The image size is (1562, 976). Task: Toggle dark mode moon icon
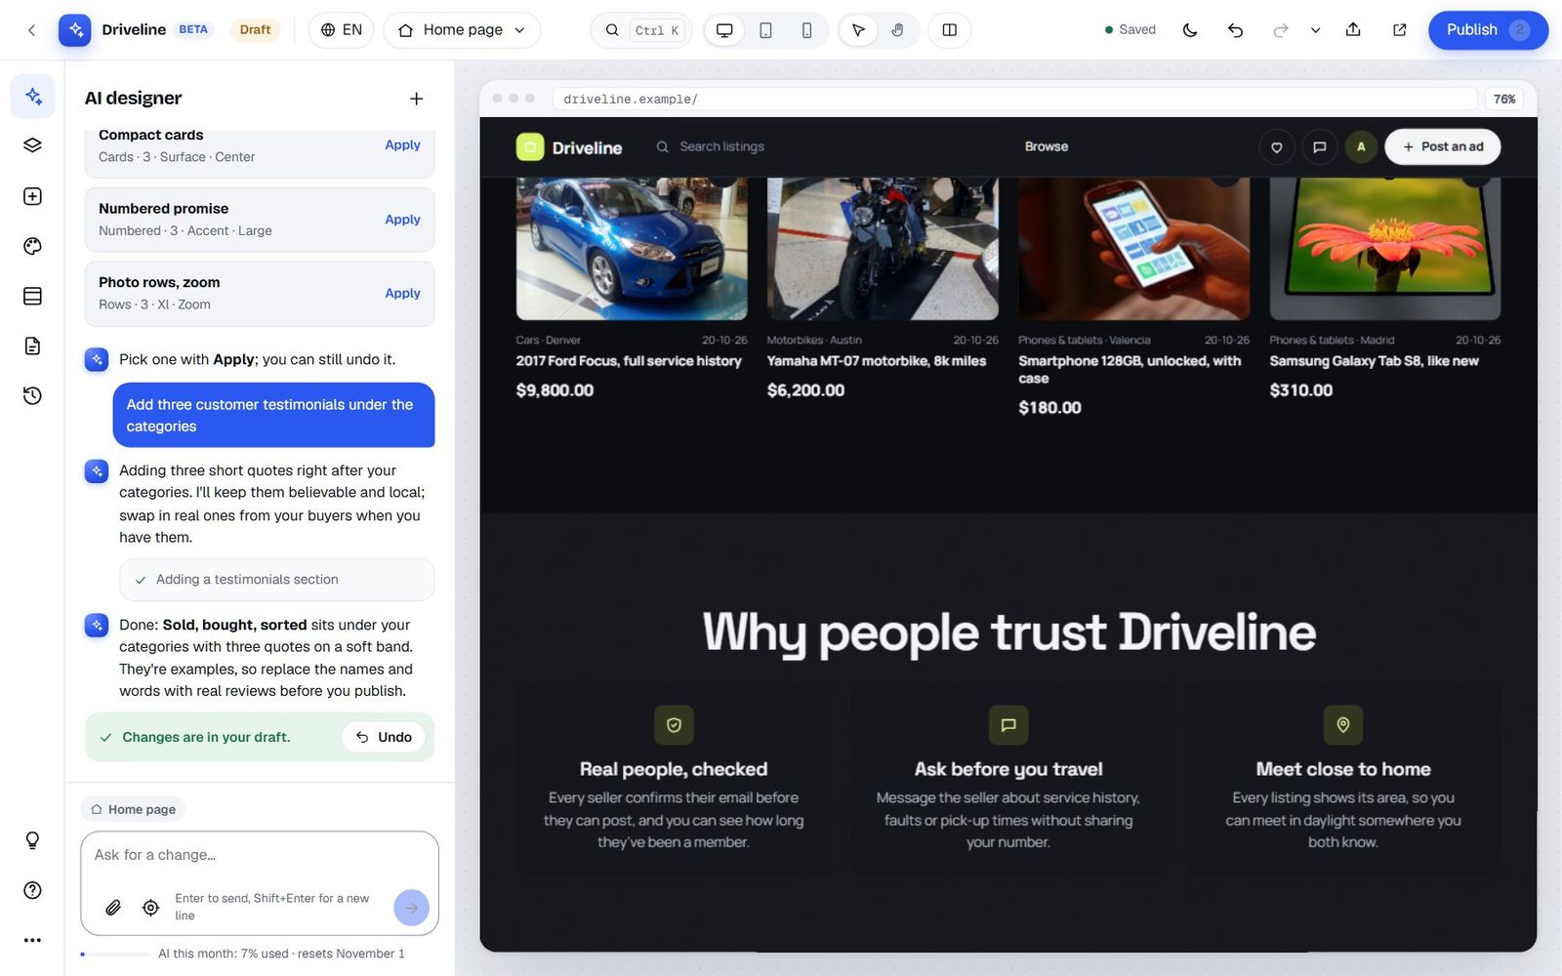(x=1189, y=29)
